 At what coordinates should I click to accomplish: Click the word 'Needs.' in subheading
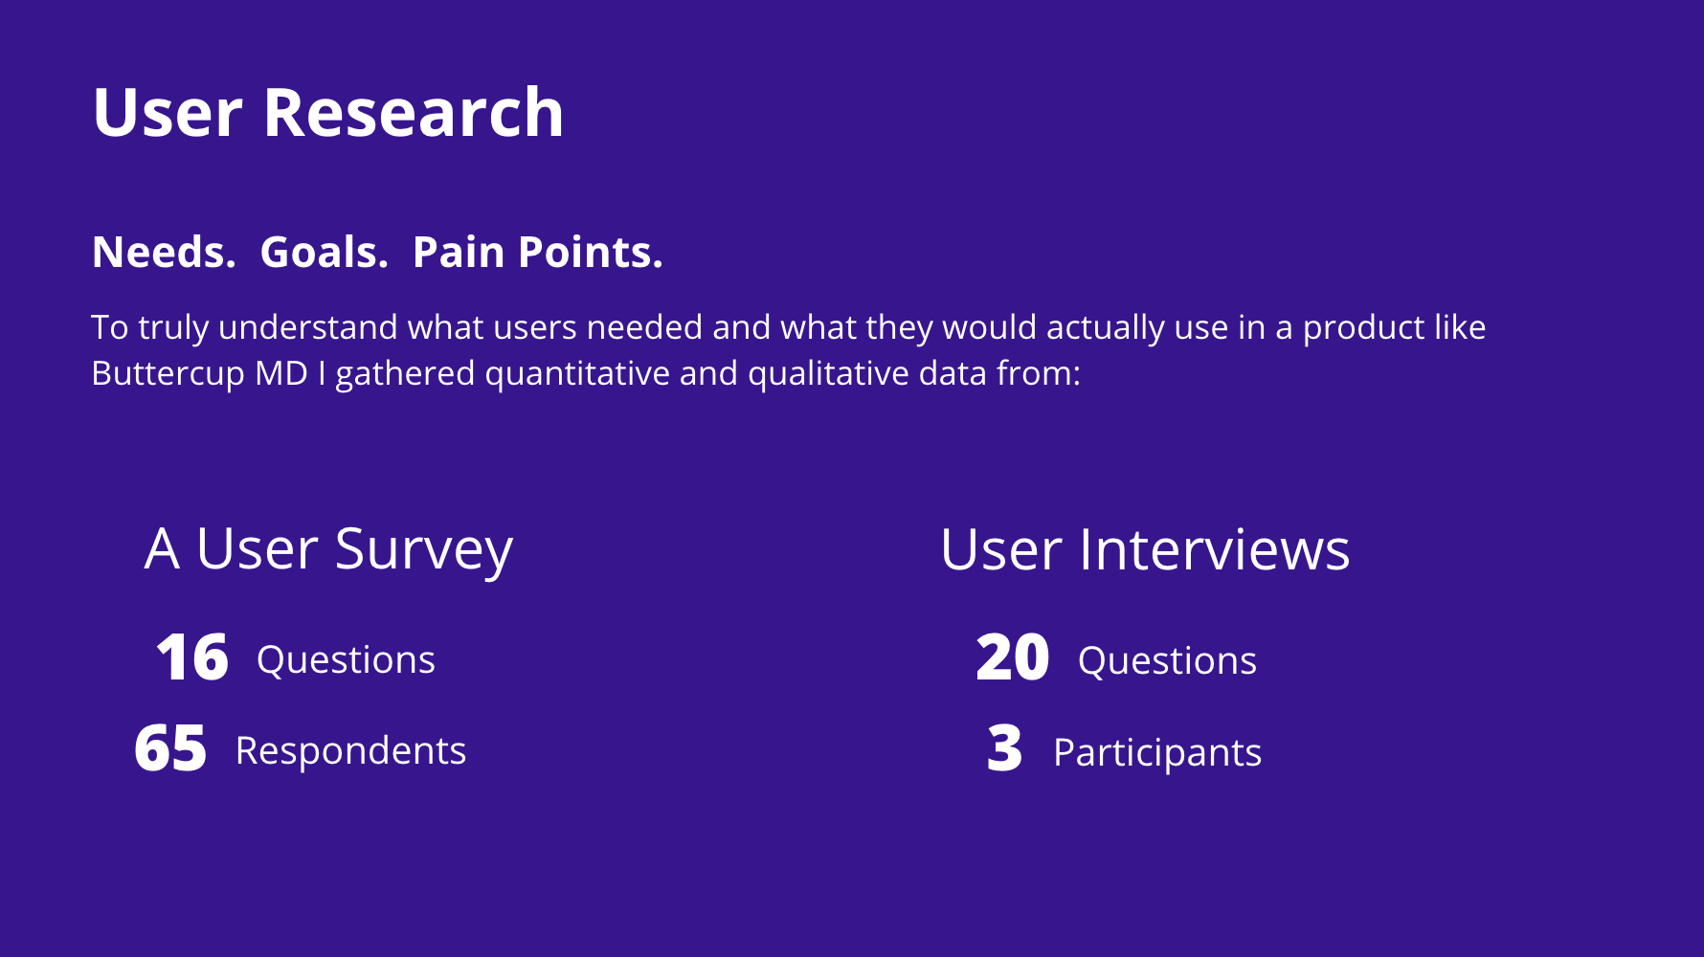pos(164,253)
